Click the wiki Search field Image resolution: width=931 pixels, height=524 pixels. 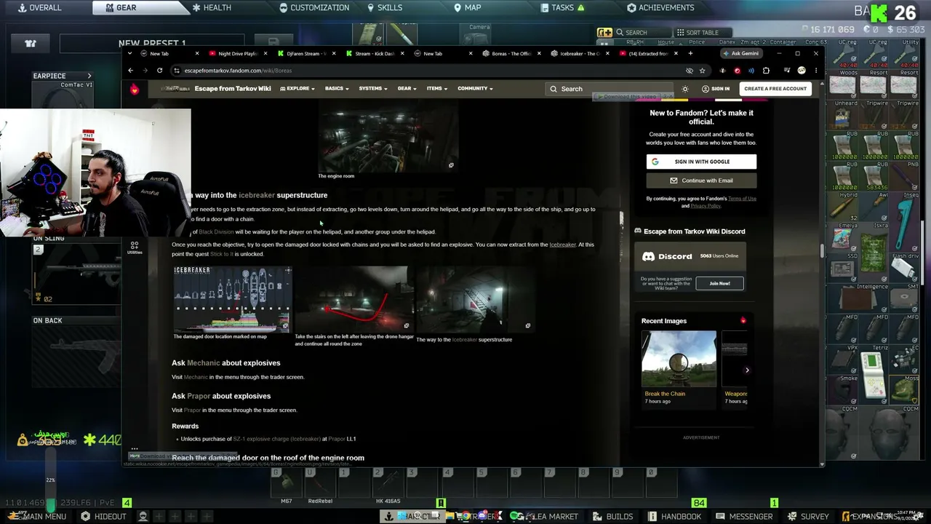pos(610,89)
